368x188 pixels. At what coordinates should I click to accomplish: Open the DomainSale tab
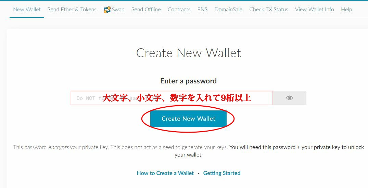click(228, 10)
